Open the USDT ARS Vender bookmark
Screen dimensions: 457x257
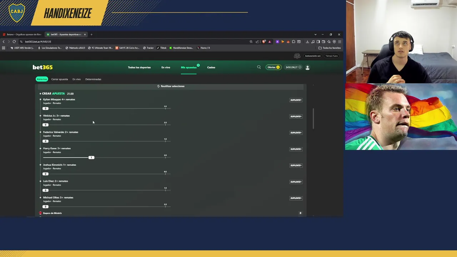(22, 48)
